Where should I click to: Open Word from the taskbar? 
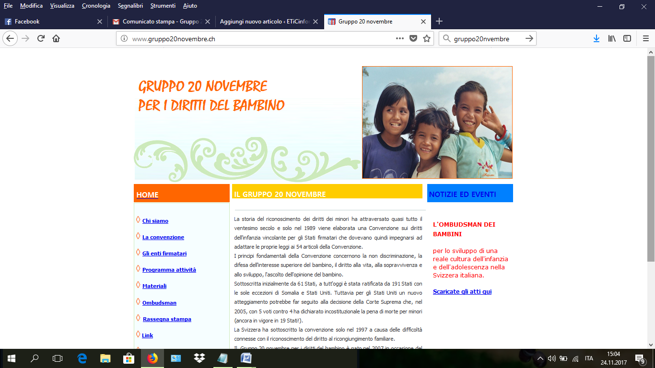pos(246,358)
